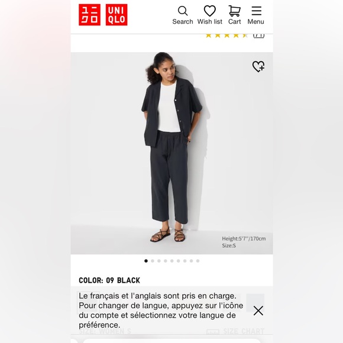
Task: Open the hamburger Menu
Action: pos(256,11)
